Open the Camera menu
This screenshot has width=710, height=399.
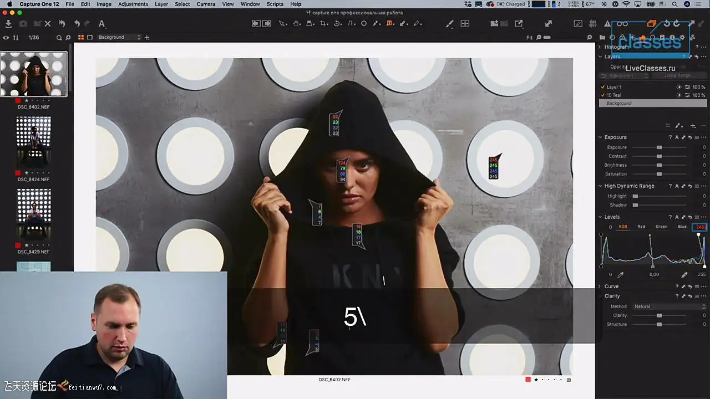[206, 4]
